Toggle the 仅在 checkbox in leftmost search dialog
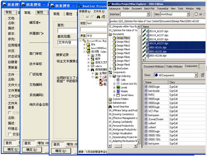Screen dimensions: 207x156 (9, 134)
